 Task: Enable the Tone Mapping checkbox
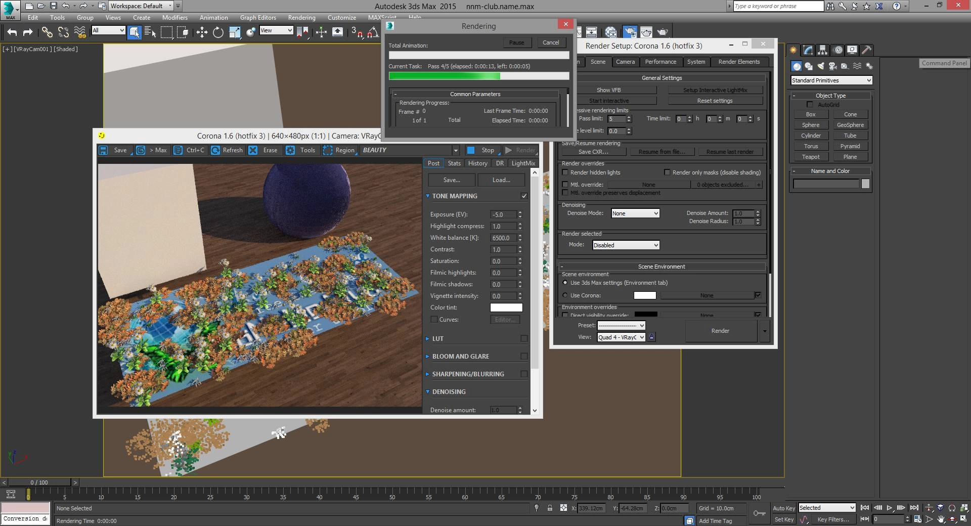524,196
